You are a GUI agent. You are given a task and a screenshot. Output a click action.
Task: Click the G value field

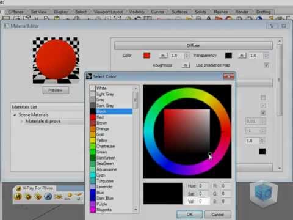[226, 194]
